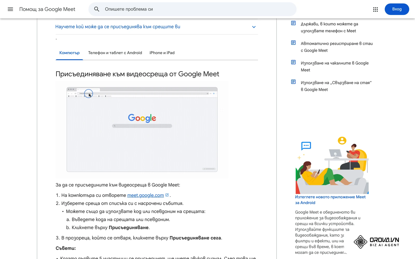Switch to the Компютър tab

pyautogui.click(x=70, y=53)
